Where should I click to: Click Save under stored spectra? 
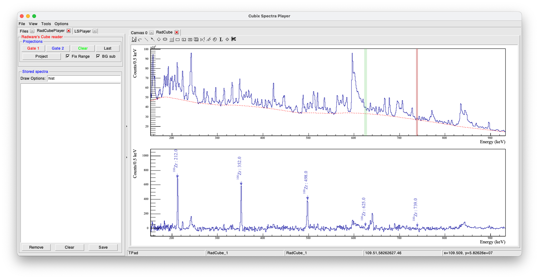pos(103,247)
